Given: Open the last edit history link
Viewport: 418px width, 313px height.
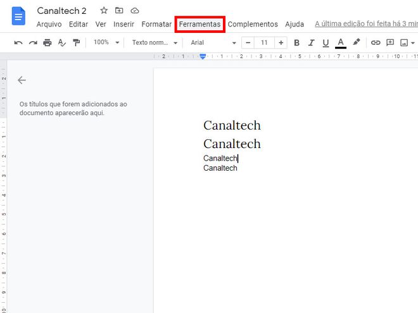Looking at the screenshot, I should [366, 23].
